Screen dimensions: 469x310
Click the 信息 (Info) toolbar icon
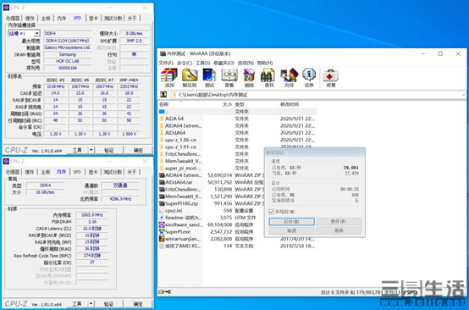[x=309, y=75]
